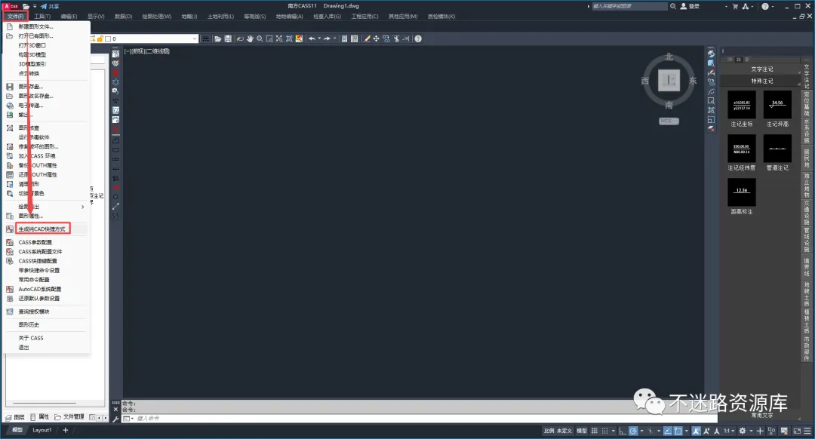
Task: Toggle annotation visibility icon in status bar
Action: [x=696, y=431]
